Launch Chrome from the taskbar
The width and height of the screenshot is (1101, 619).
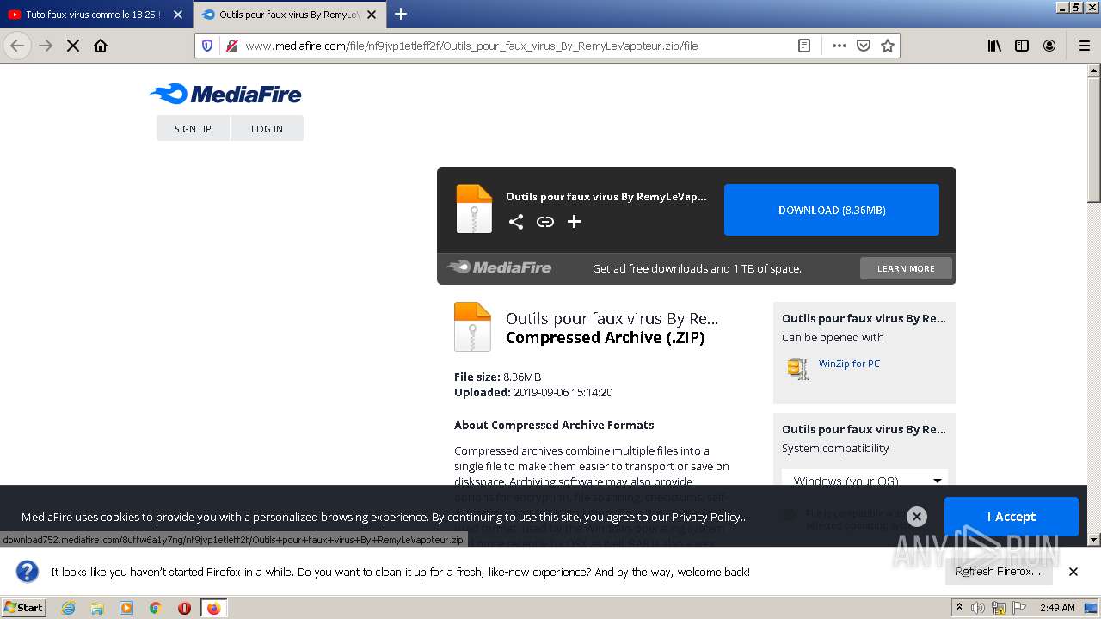coord(156,608)
